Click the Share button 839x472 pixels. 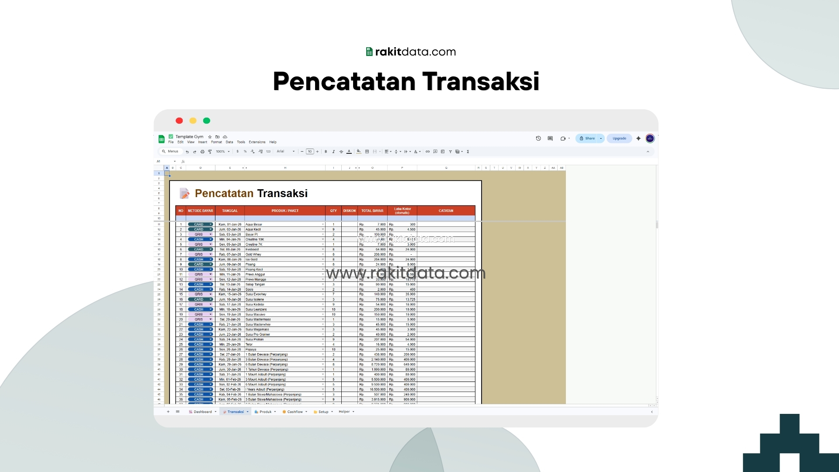587,139
